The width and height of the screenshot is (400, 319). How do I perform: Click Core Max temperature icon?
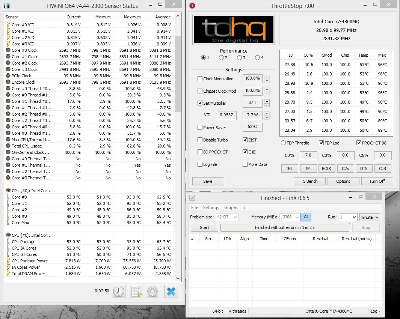8,222
